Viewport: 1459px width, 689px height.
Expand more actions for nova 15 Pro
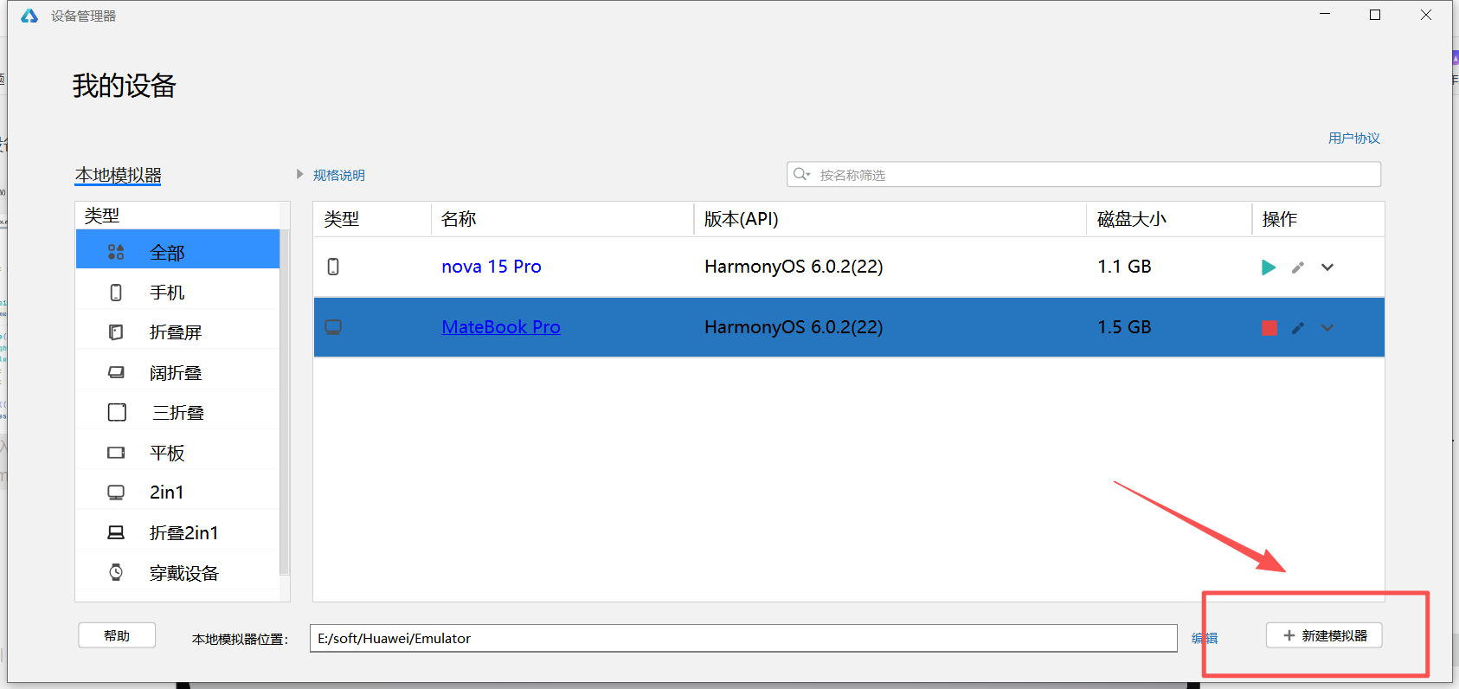coord(1327,267)
